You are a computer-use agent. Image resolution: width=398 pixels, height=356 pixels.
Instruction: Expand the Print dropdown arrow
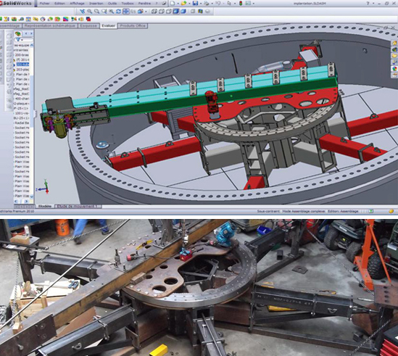pos(212,4)
